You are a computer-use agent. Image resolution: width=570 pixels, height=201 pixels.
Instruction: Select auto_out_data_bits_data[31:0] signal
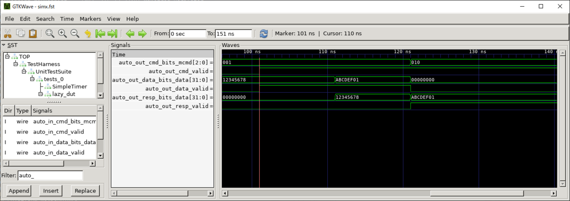coord(162,80)
